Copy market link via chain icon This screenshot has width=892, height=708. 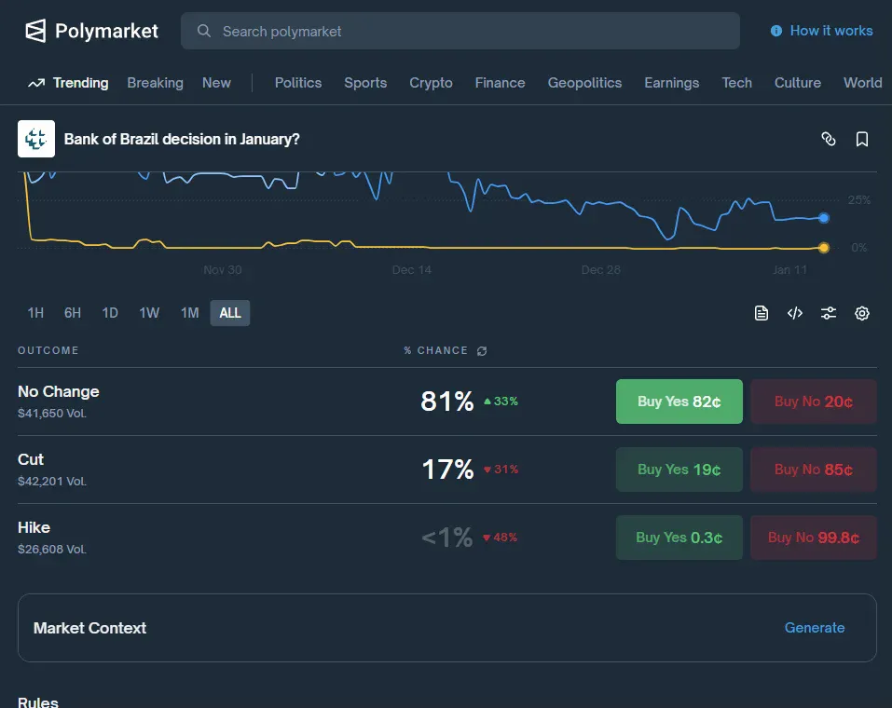click(829, 139)
